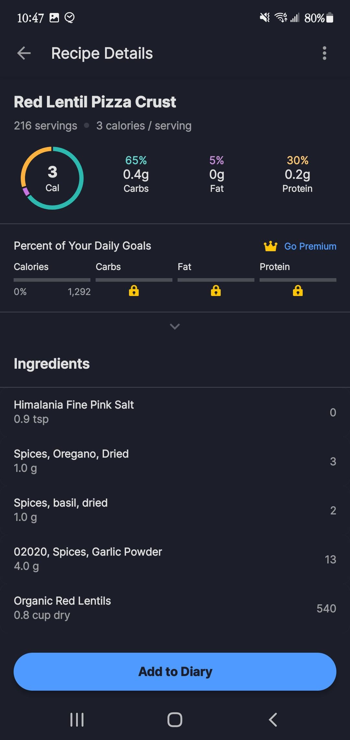Image resolution: width=350 pixels, height=740 pixels.
Task: Tap the lock icon under Carbs
Action: [x=134, y=290]
